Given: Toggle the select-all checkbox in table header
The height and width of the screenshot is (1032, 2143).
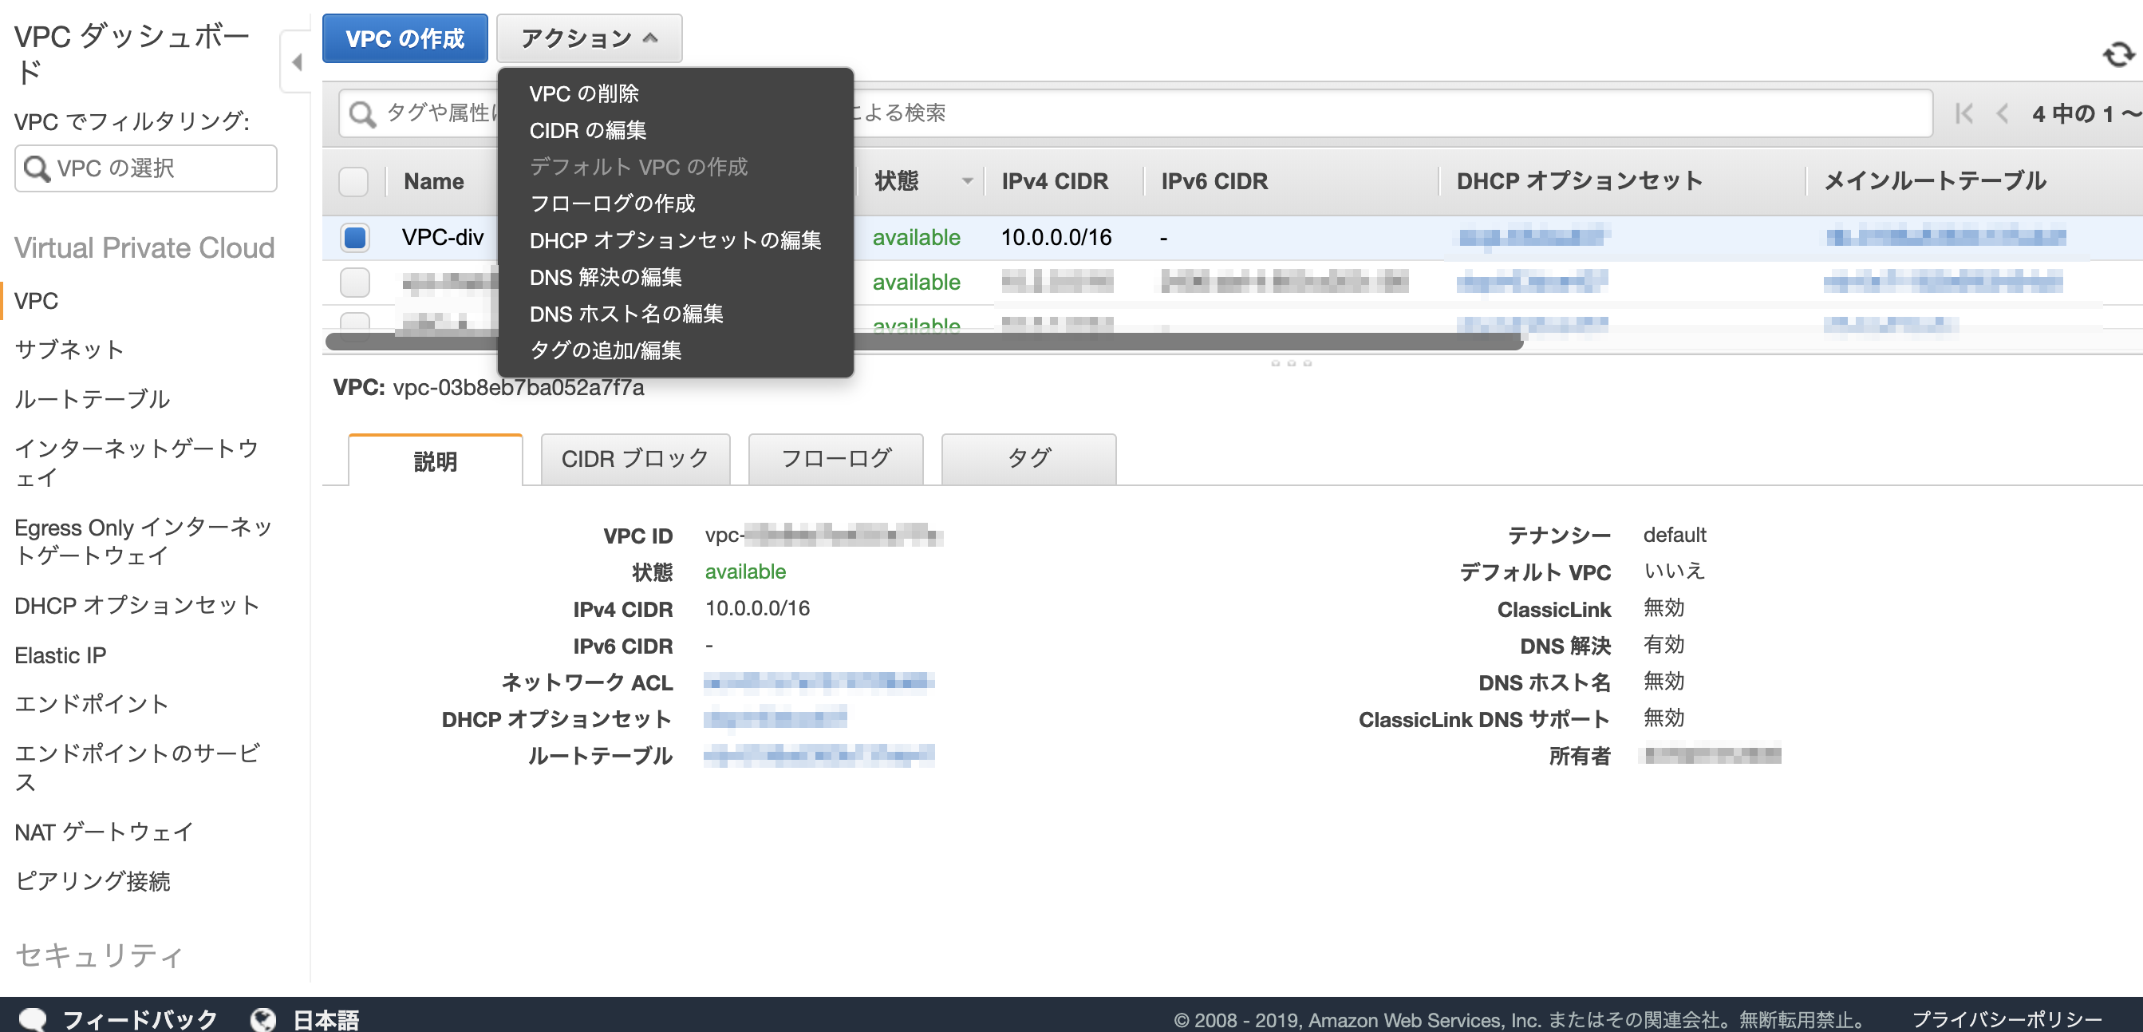Looking at the screenshot, I should [x=353, y=181].
